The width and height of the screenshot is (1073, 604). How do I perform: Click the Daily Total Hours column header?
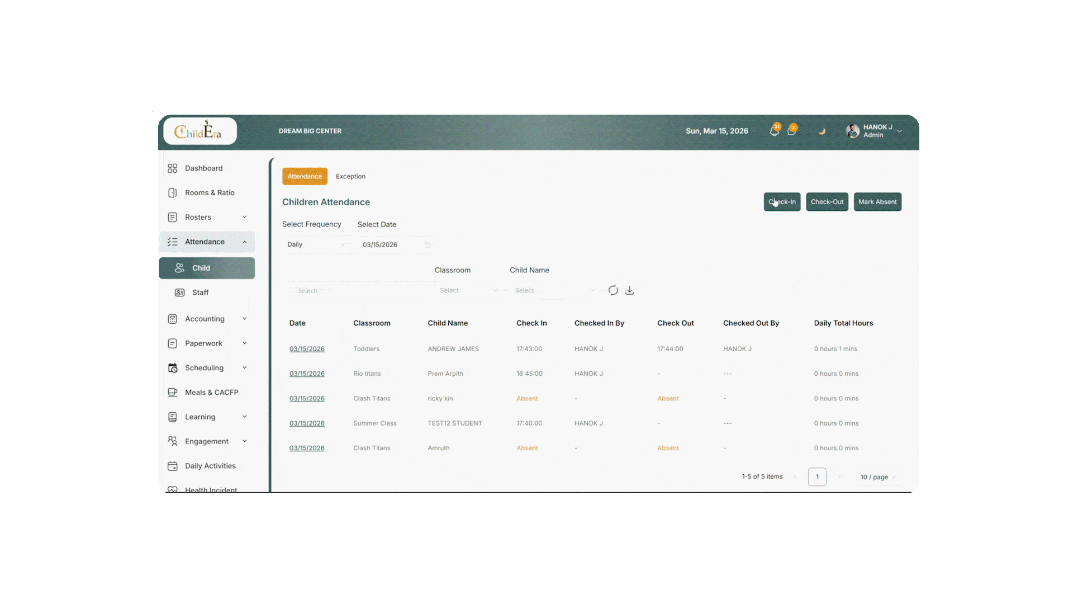click(x=843, y=323)
